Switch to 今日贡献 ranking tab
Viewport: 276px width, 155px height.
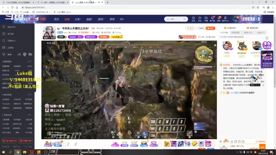coord(224,32)
